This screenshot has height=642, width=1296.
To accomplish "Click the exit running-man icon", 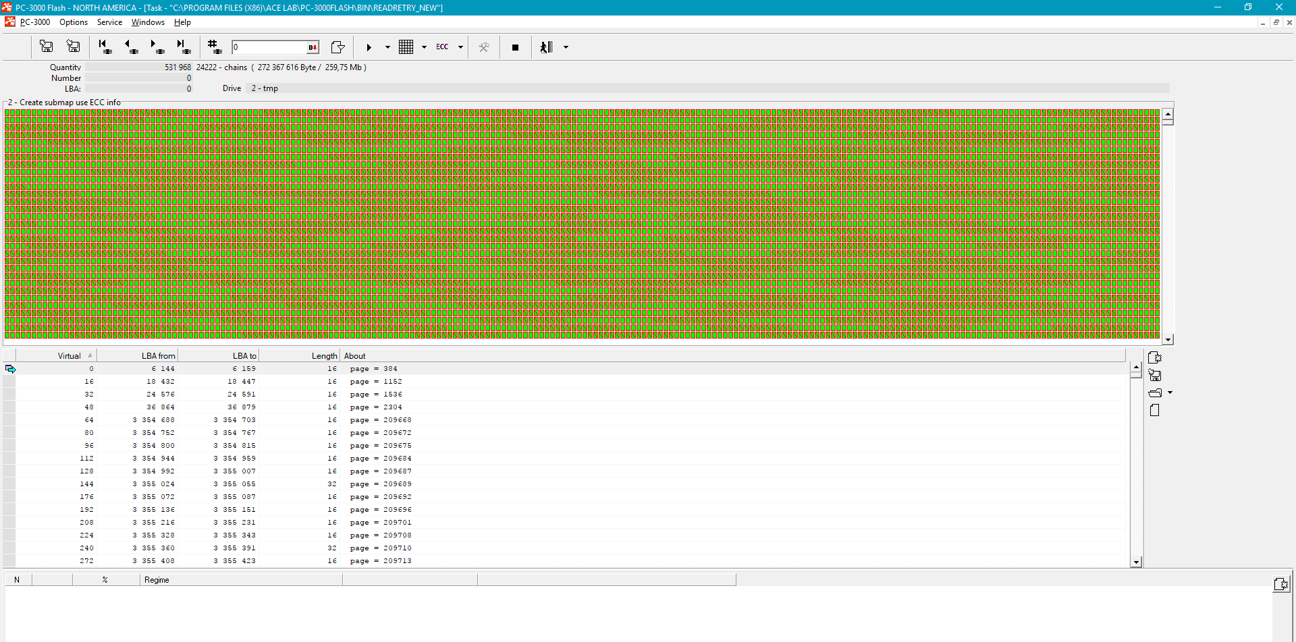I will [x=547, y=47].
